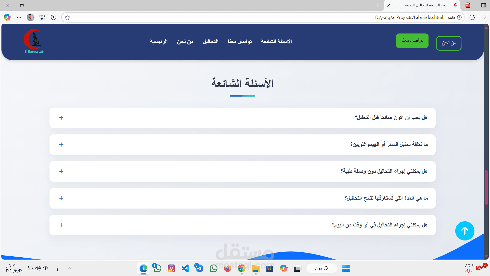Click the El Basma Lab logo
This screenshot has width=490, height=276.
click(34, 41)
